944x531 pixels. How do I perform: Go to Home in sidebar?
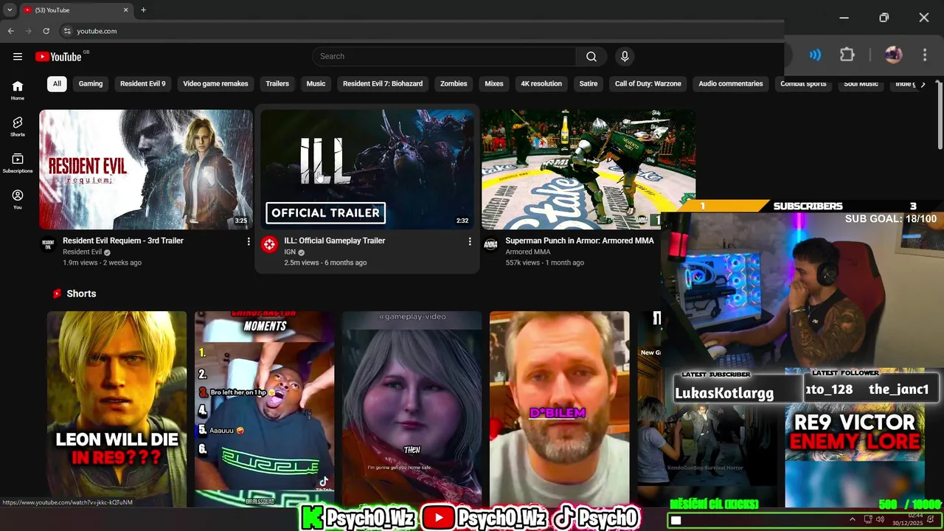[18, 90]
